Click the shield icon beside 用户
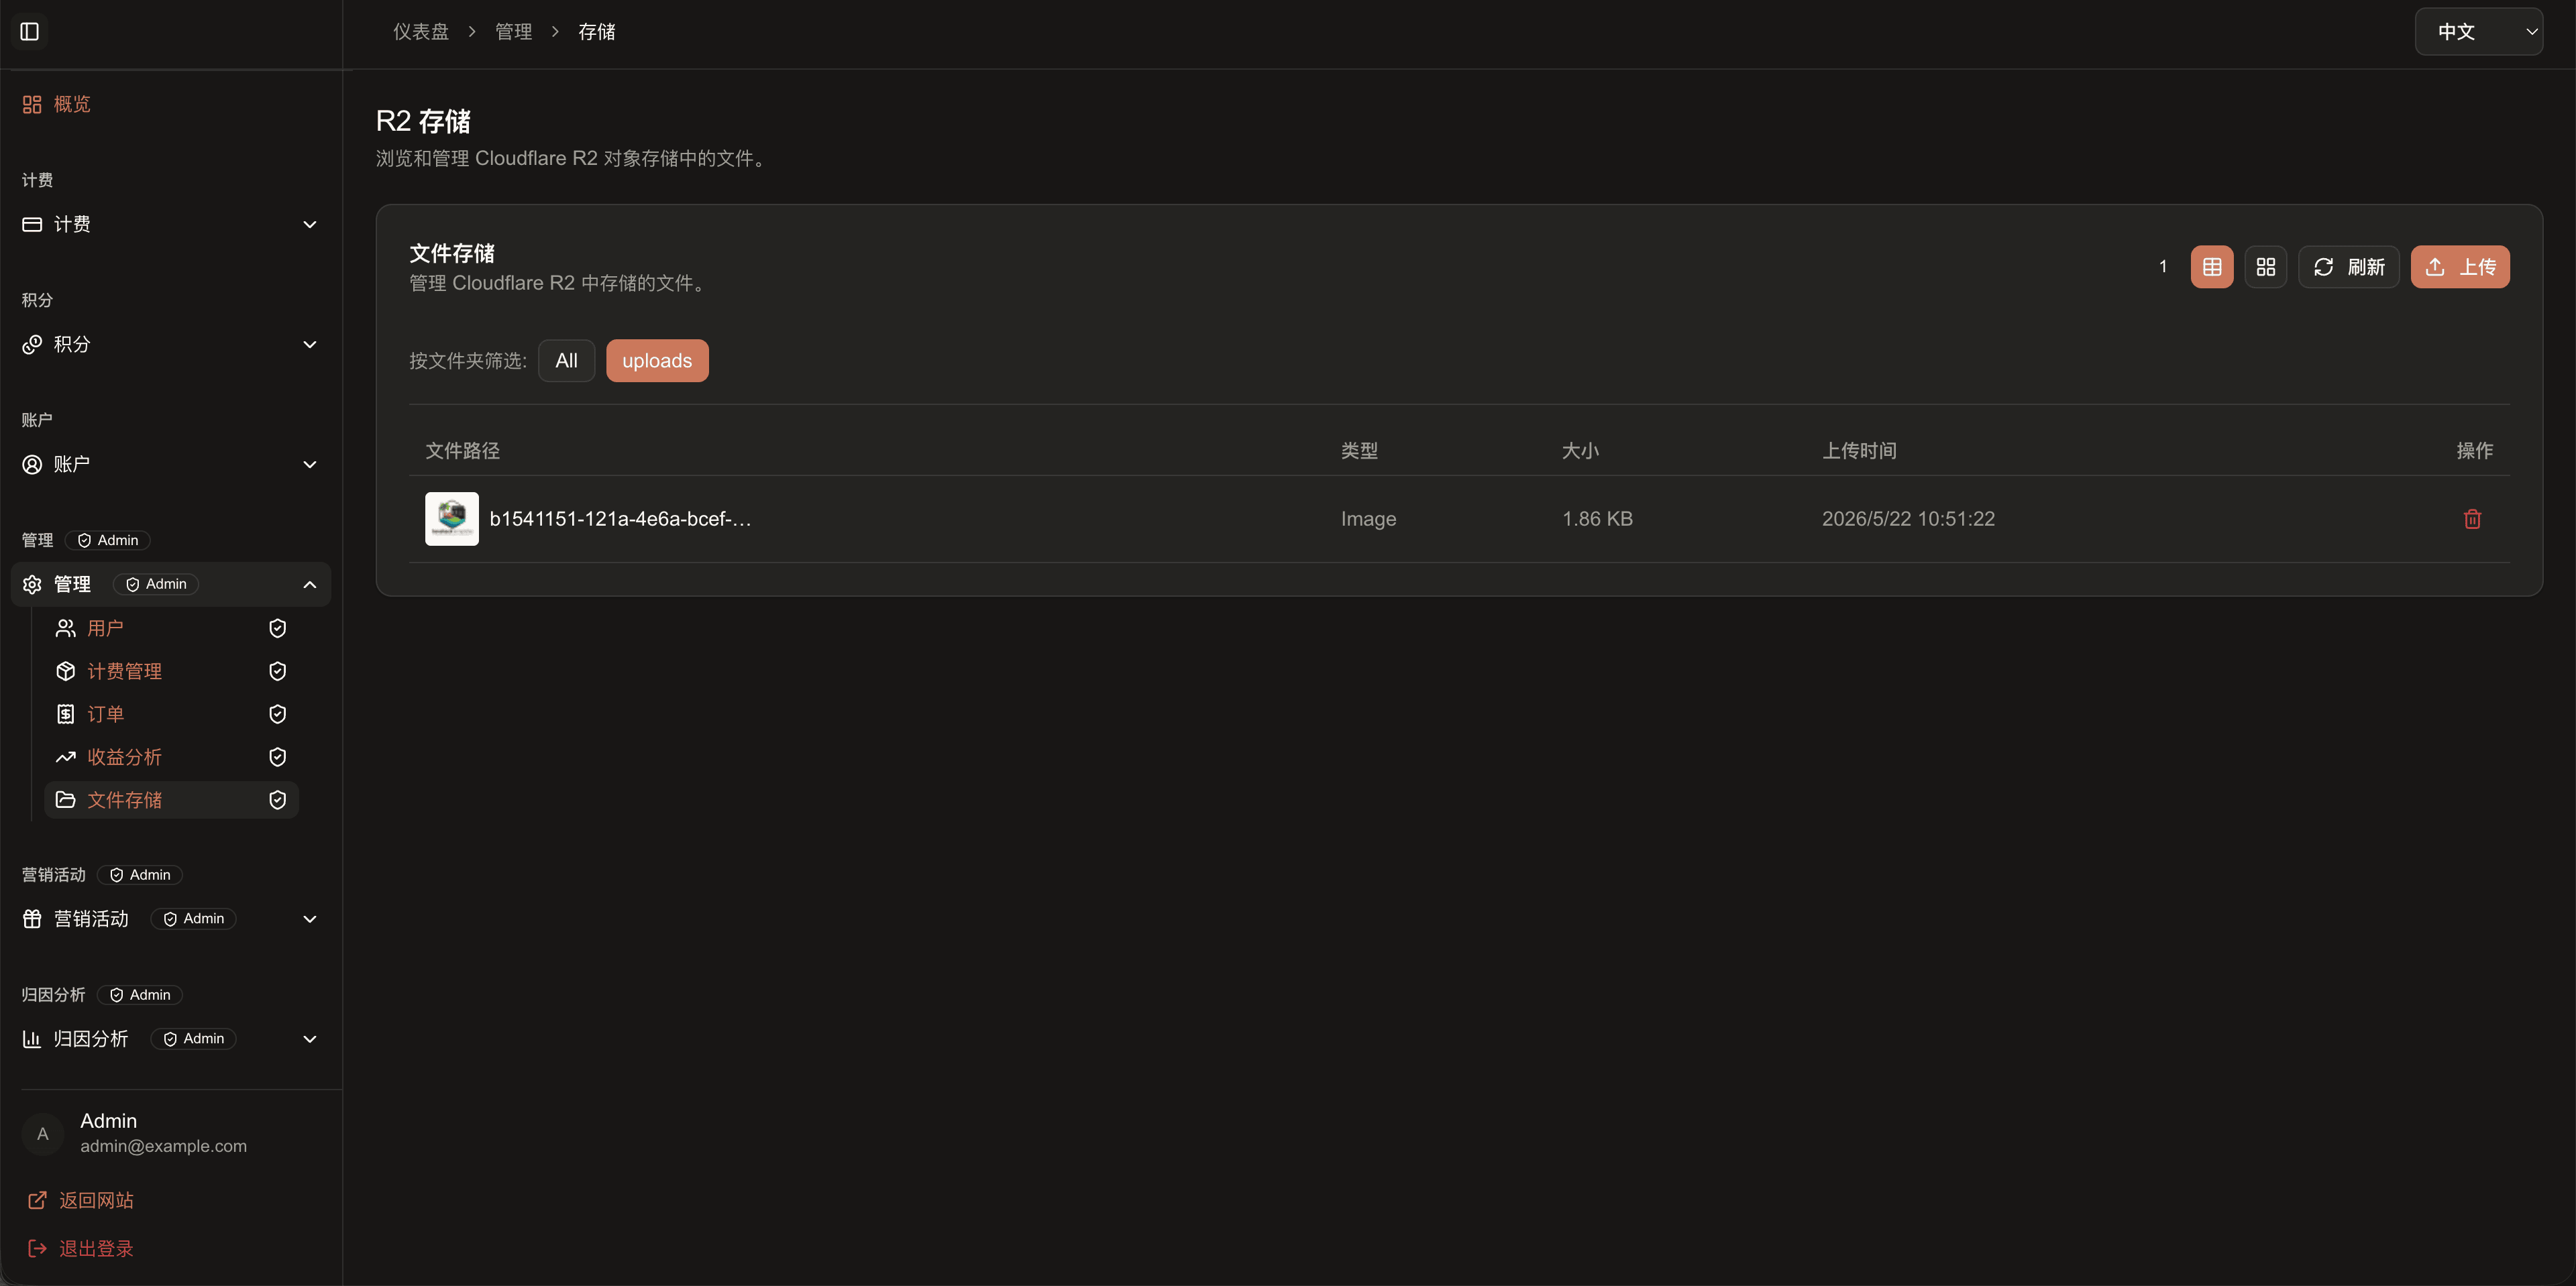This screenshot has height=1286, width=2576. 278,628
